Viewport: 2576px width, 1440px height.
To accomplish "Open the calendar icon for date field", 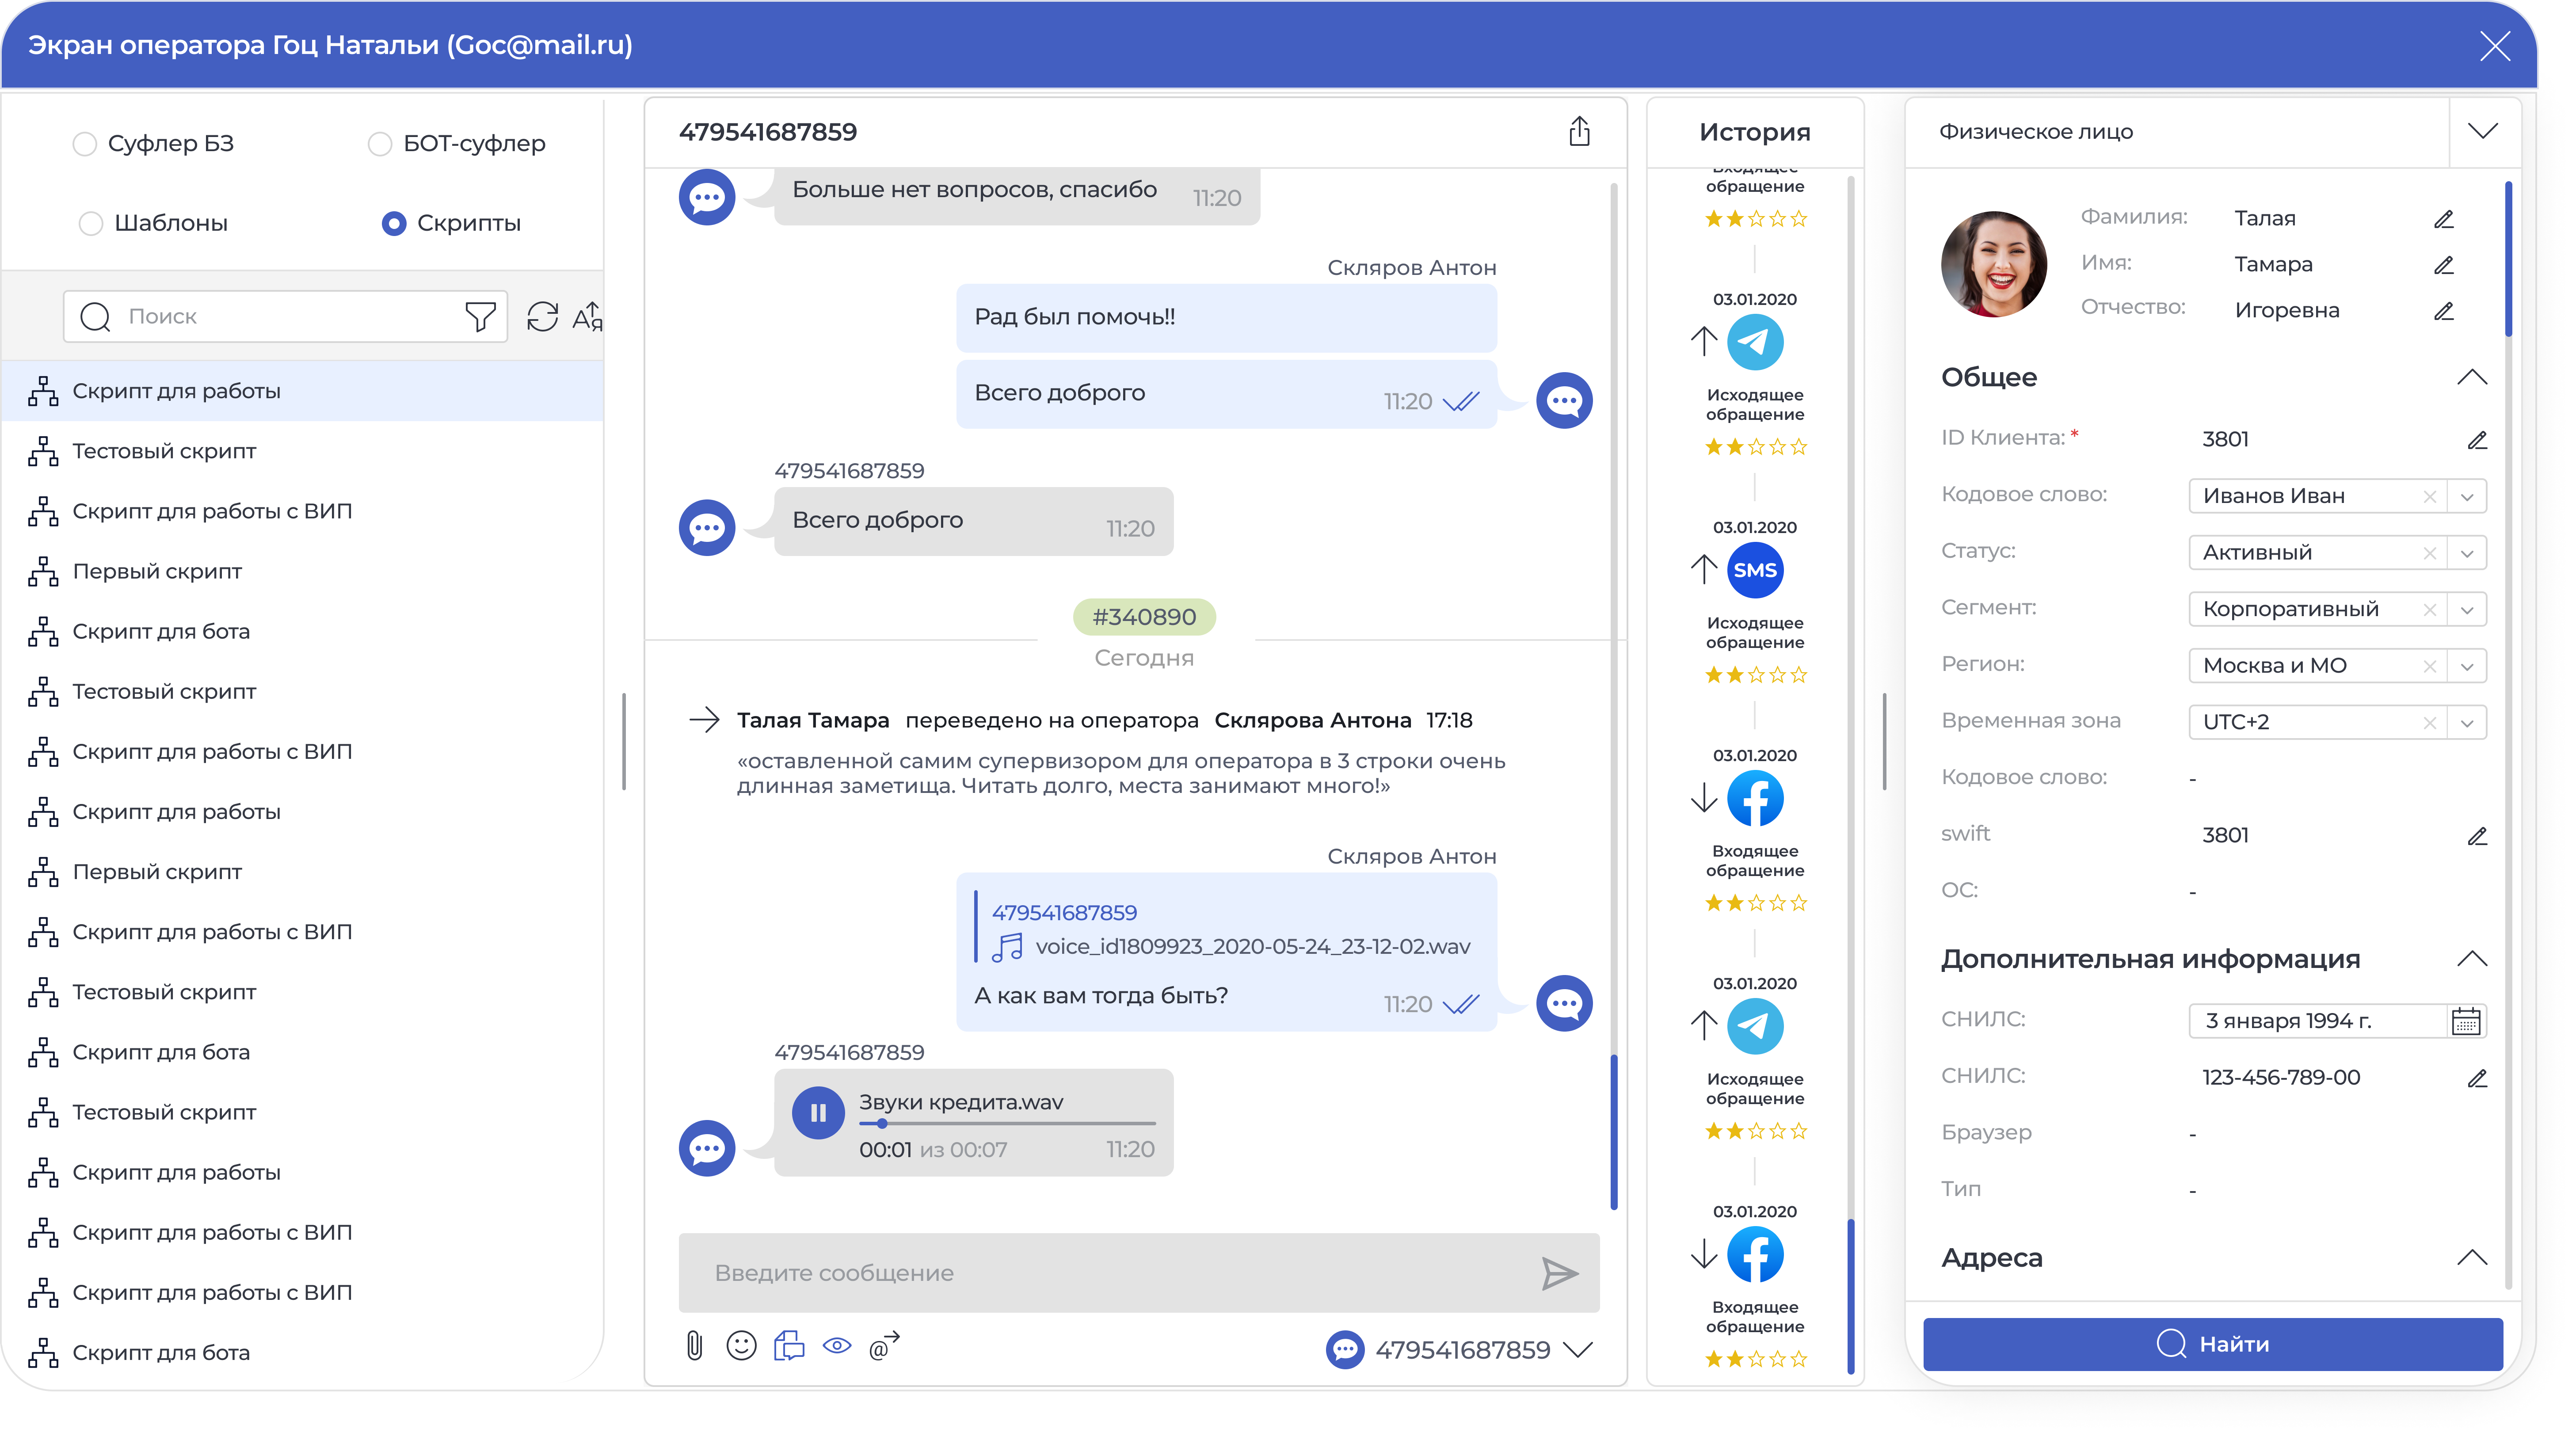I will [x=2466, y=1021].
